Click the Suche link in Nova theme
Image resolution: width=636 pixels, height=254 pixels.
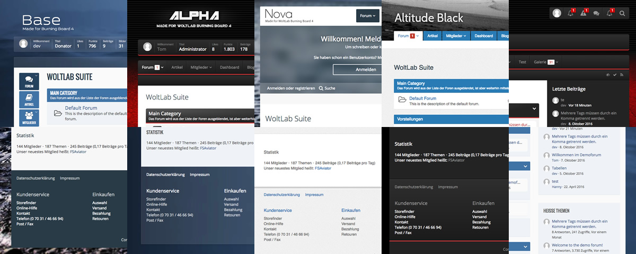(327, 88)
